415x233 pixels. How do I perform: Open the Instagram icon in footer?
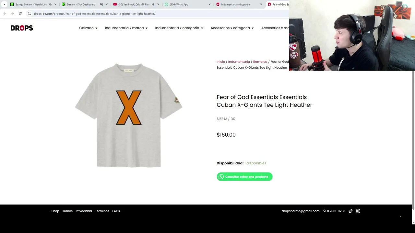(x=358, y=211)
